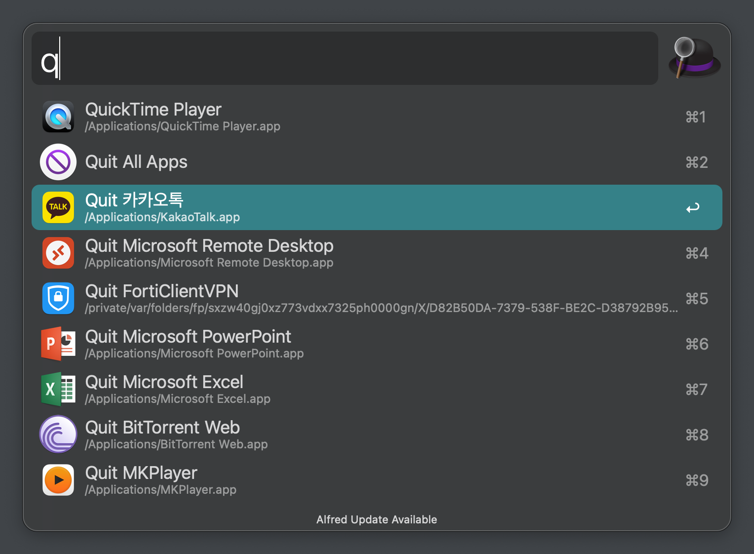Click the ⌘8 shortcut label
The image size is (754, 554).
point(697,435)
